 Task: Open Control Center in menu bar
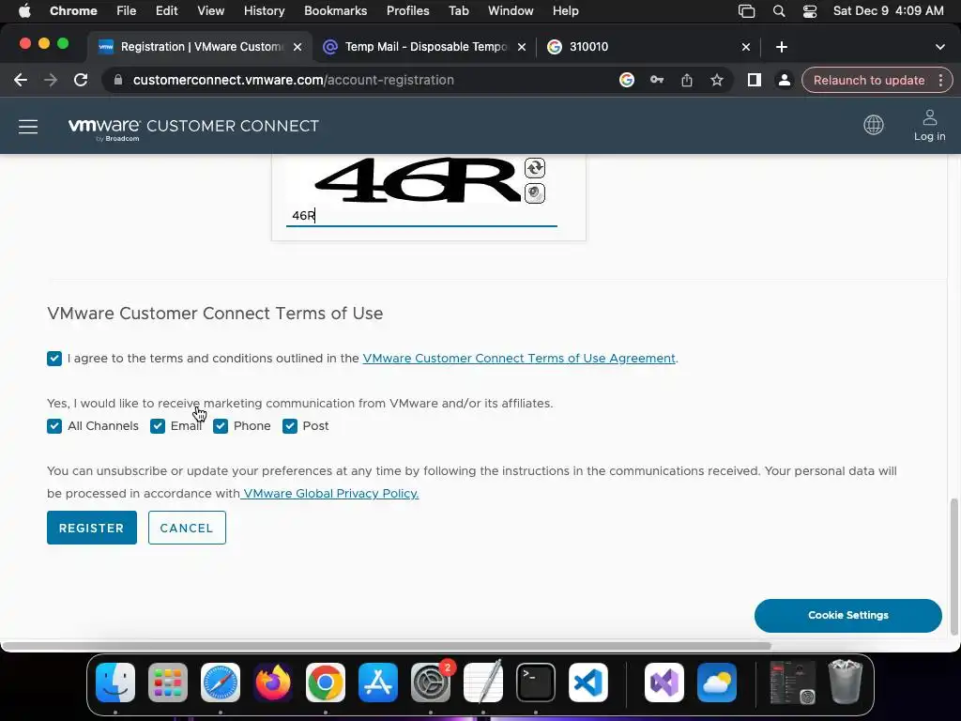(810, 11)
